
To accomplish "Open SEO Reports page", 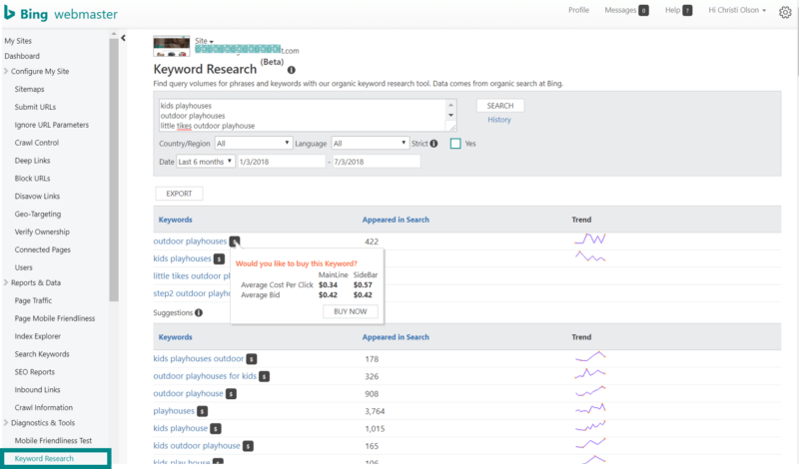I will [x=35, y=372].
